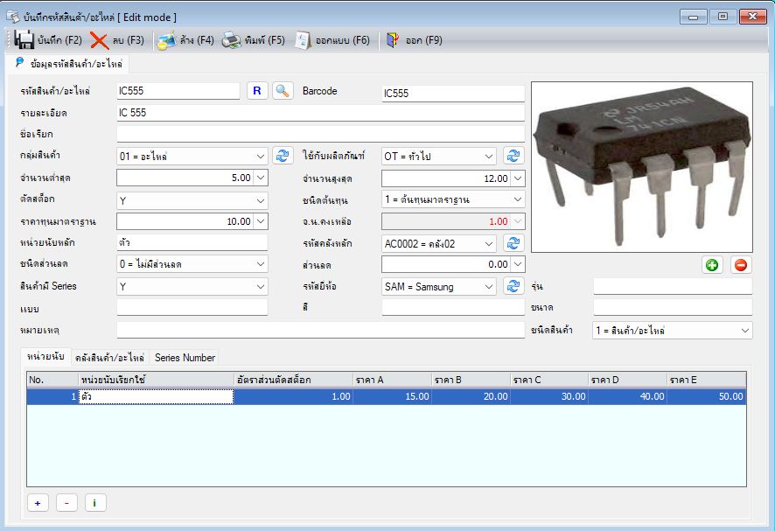
Task: Expand the cost type dropdown
Action: (518, 199)
